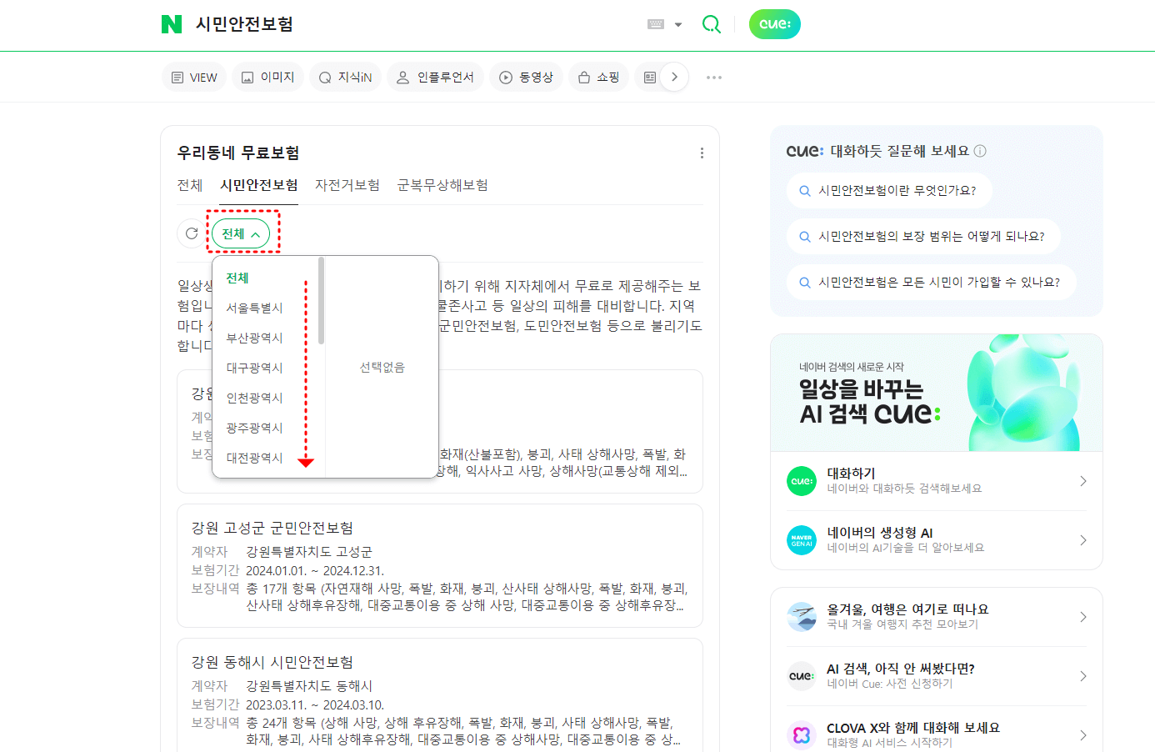Open the on-screen keyboard input icon
The width and height of the screenshot is (1155, 752).
tap(655, 24)
